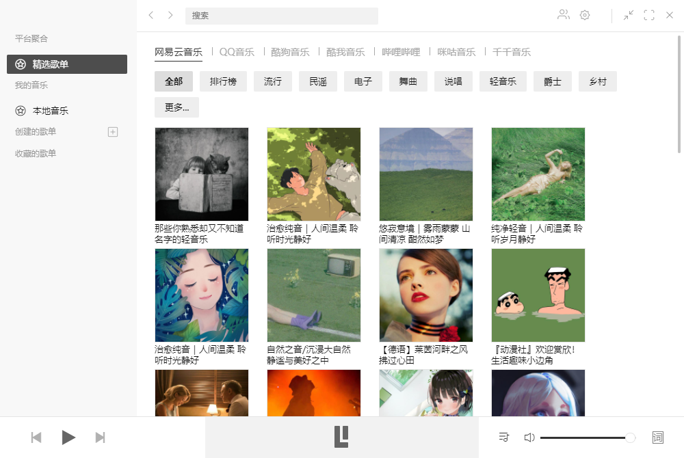Screen dimensions: 684x458
Task: Select the 说唱 category filter
Action: click(453, 81)
